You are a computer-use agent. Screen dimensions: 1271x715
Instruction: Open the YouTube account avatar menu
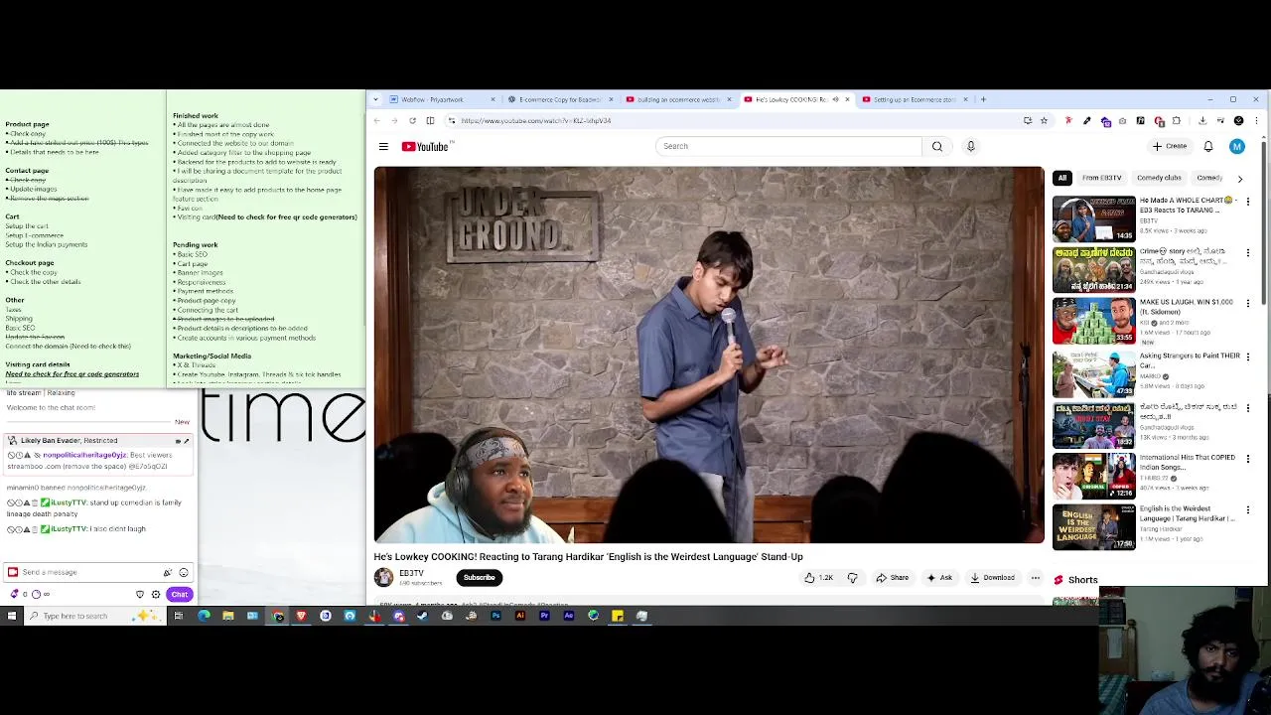point(1236,146)
